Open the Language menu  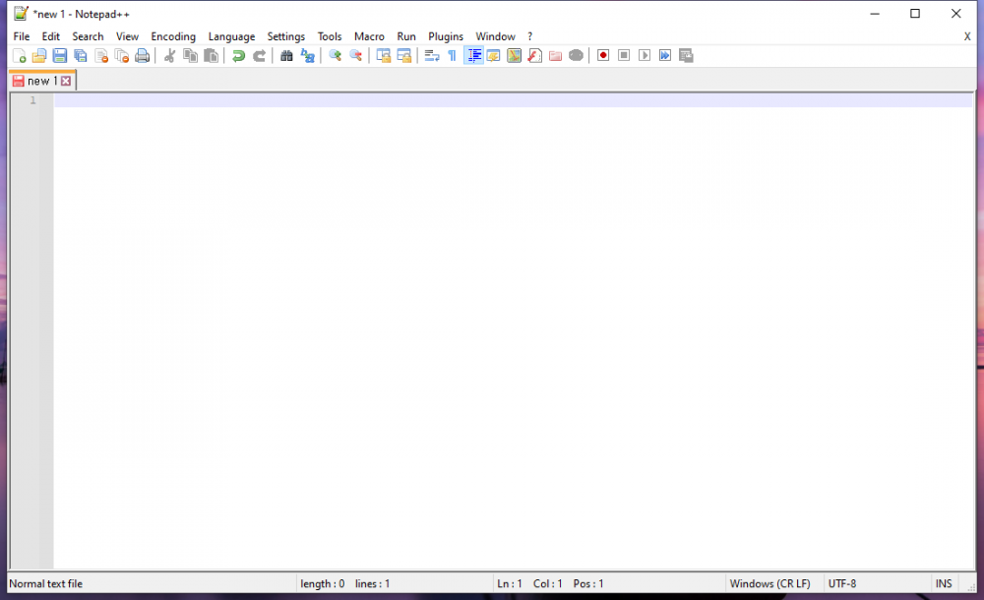231,36
